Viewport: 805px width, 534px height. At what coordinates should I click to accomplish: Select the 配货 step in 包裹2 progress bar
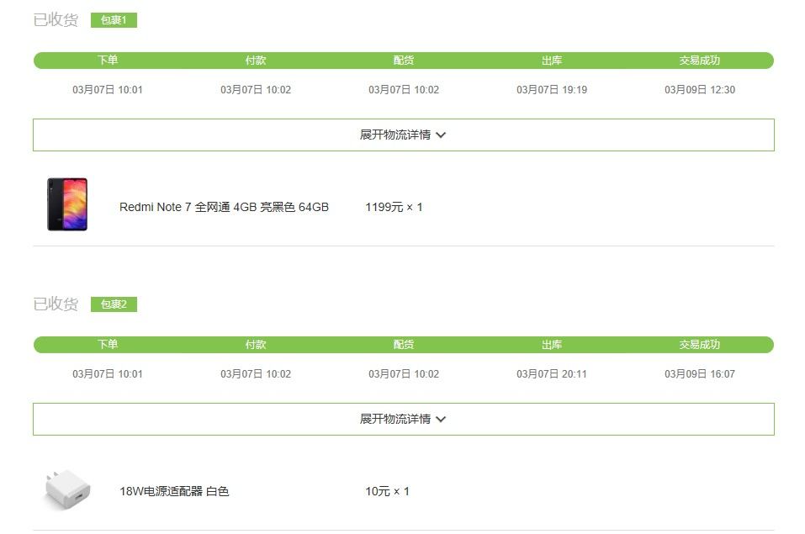tap(404, 345)
